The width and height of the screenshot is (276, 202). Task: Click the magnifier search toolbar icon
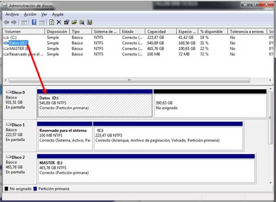point(82,22)
